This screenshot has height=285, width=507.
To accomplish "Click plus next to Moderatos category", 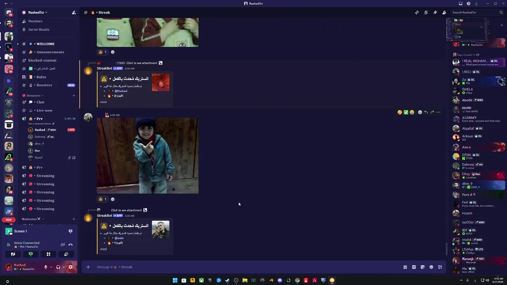I will point(74,219).
